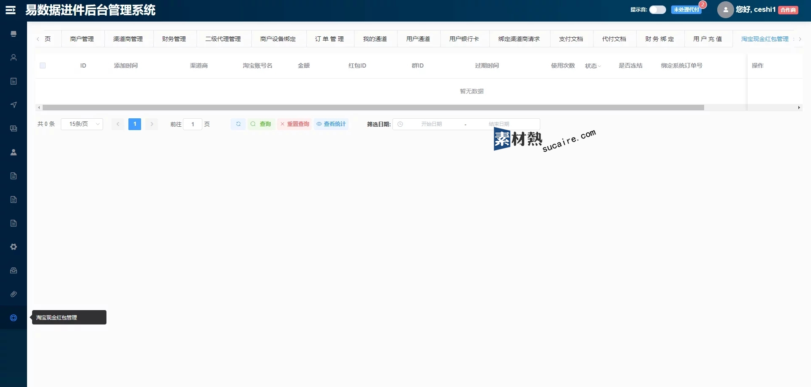Viewport: 811px width, 387px height.
Task: Click the 您好, ceshi1 username
Action: (x=756, y=9)
